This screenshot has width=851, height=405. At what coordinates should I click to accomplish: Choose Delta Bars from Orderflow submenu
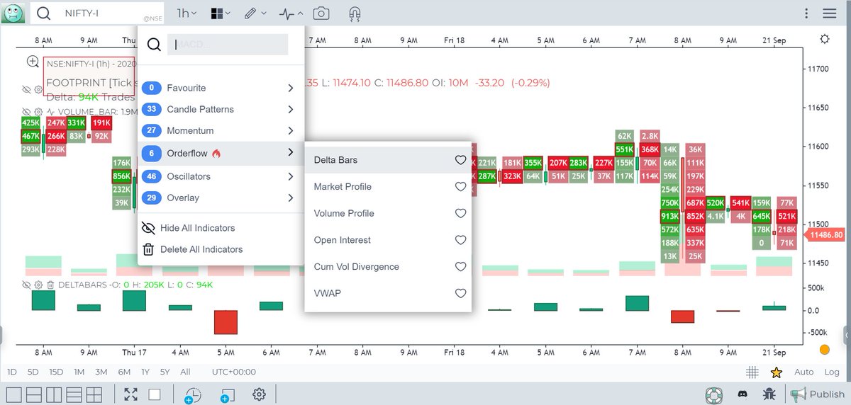tap(388, 160)
